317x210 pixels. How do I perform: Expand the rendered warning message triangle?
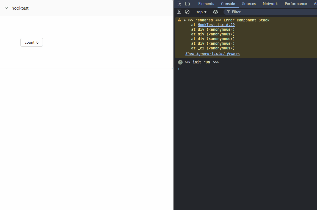[x=185, y=20]
